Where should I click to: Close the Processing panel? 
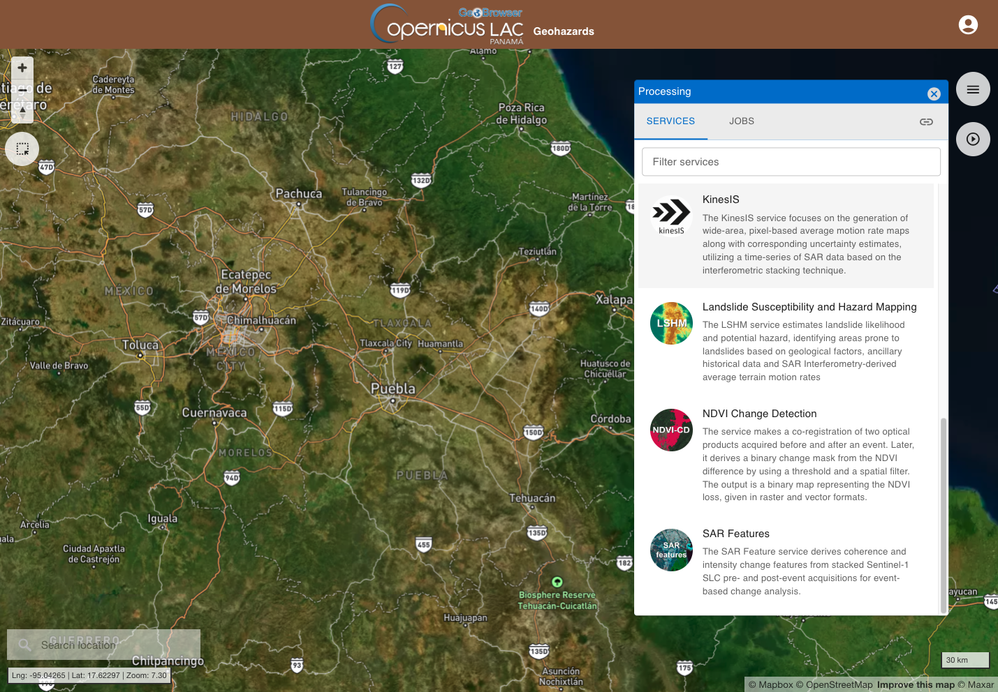934,93
